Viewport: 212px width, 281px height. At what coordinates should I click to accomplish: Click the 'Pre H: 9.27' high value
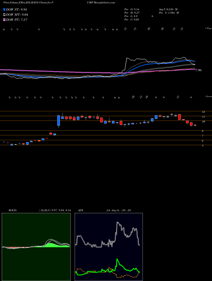pyautogui.click(x=132, y=13)
